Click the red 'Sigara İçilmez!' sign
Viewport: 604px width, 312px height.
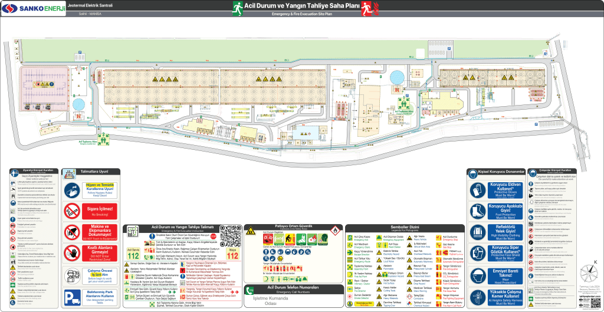click(x=99, y=211)
